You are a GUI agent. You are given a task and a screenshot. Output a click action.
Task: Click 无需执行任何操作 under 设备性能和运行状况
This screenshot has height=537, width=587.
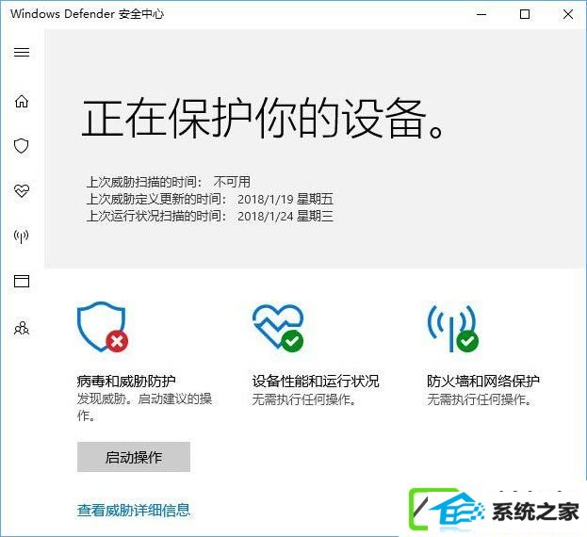[x=303, y=399]
